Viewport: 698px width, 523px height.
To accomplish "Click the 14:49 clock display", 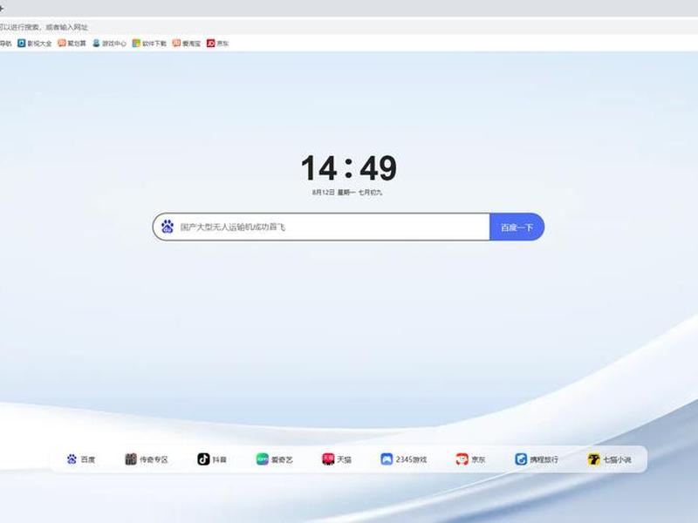I will pyautogui.click(x=348, y=167).
